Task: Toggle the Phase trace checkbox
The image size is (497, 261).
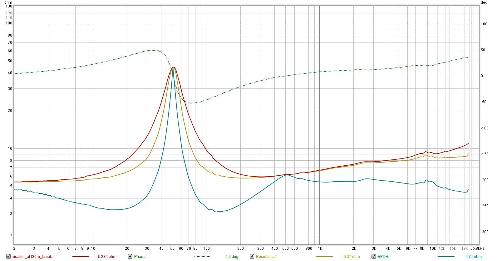Action: [130, 256]
